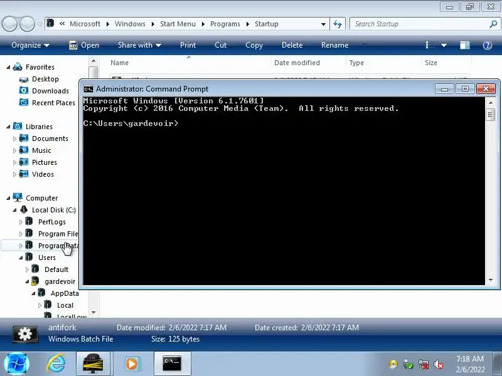Sort by the Date modified column header
Viewport: 502px width, 376px height.
[x=297, y=63]
